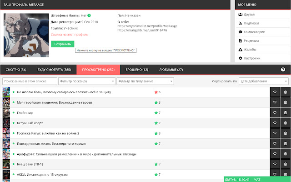Open Госпожа Кагуя: в любви как на войне 2
The image size is (291, 182).
[48, 133]
